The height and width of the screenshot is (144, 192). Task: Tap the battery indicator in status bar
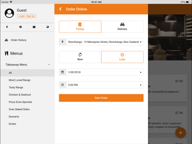click(x=188, y=2)
